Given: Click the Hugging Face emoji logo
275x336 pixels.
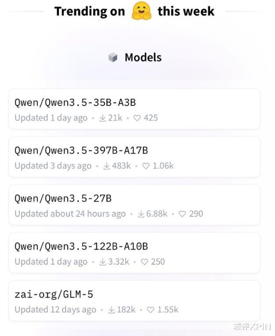Looking at the screenshot, I should click(x=141, y=11).
